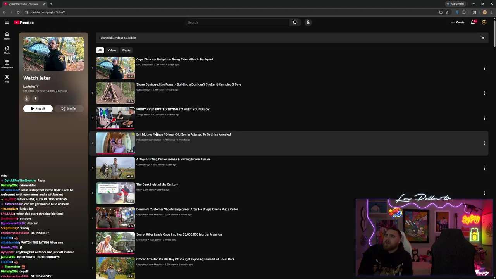The height and width of the screenshot is (279, 496).
Task: Create a new video or post
Action: [x=458, y=22]
